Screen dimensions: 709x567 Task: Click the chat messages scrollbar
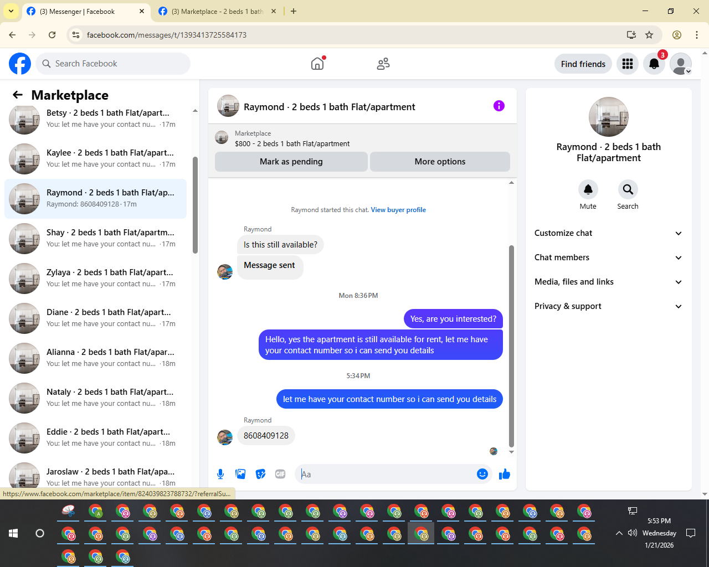point(511,346)
